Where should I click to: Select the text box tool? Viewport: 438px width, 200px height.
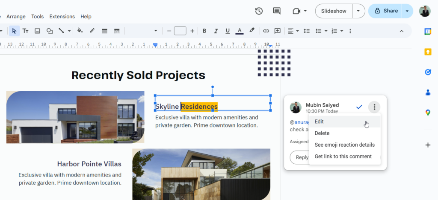(26, 31)
